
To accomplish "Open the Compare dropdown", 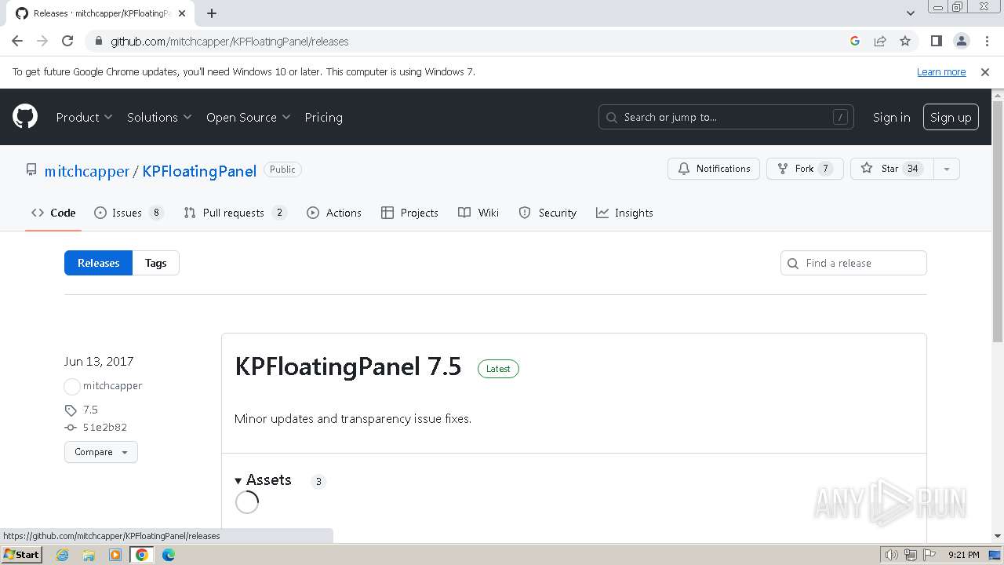I will tap(101, 452).
